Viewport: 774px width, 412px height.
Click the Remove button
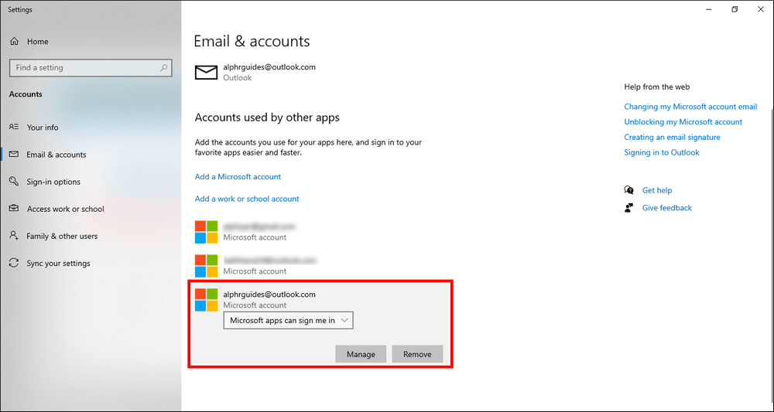(417, 354)
